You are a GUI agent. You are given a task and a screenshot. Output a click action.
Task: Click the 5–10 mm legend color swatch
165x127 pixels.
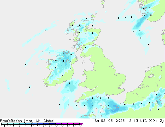tap(28, 124)
